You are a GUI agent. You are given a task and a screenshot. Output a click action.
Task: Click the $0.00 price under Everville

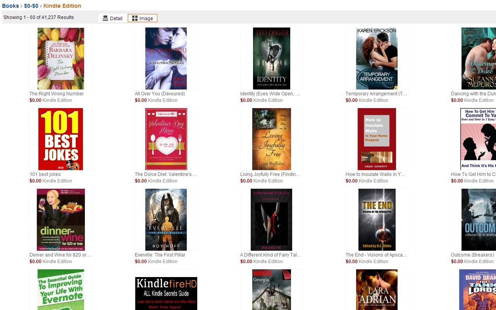click(x=141, y=262)
